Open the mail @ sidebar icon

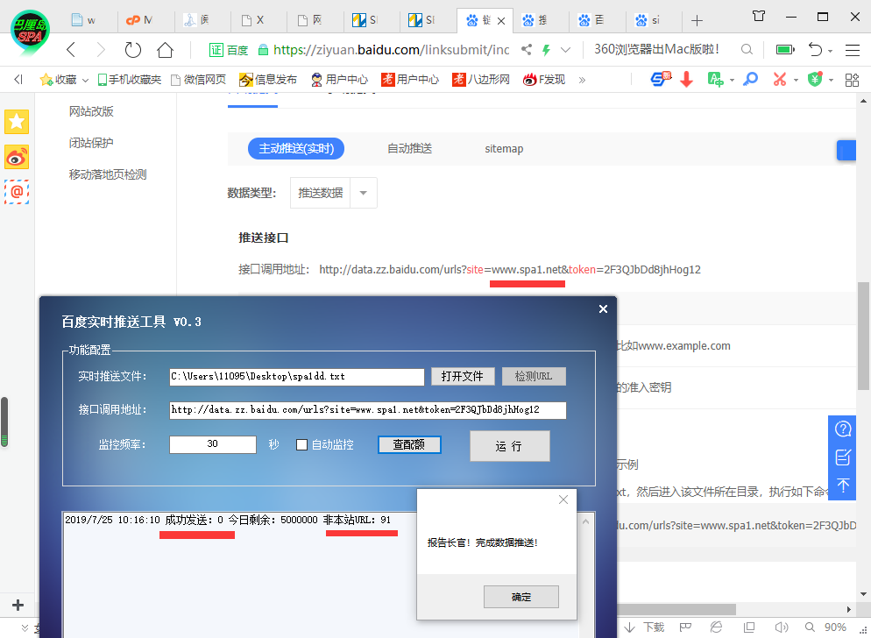pyautogui.click(x=17, y=192)
